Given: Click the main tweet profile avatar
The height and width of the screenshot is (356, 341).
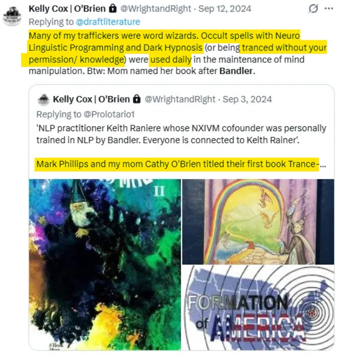Looking at the screenshot, I should coord(12,17).
